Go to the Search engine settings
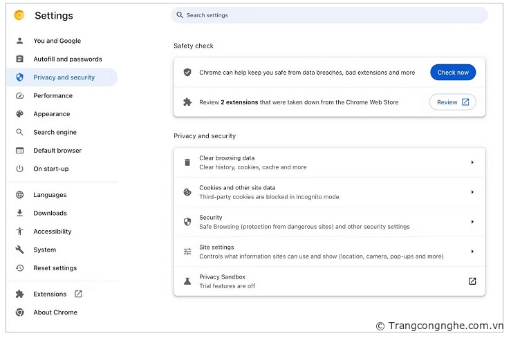The height and width of the screenshot is (338, 511). [55, 133]
